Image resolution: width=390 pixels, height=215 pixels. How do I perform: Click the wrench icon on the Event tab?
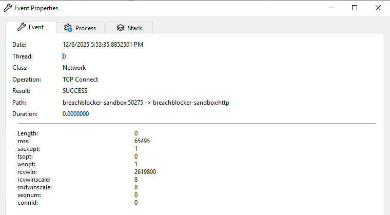(21, 27)
